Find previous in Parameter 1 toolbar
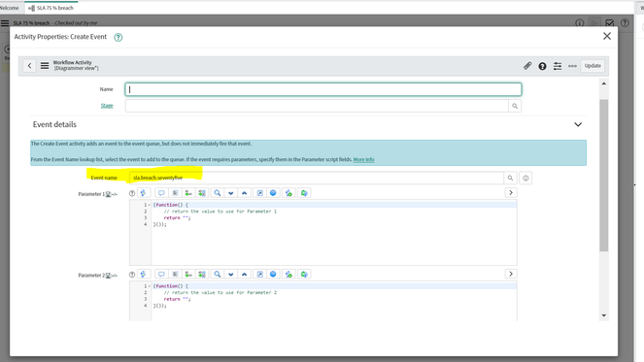This screenshot has width=644, height=362. point(245,193)
